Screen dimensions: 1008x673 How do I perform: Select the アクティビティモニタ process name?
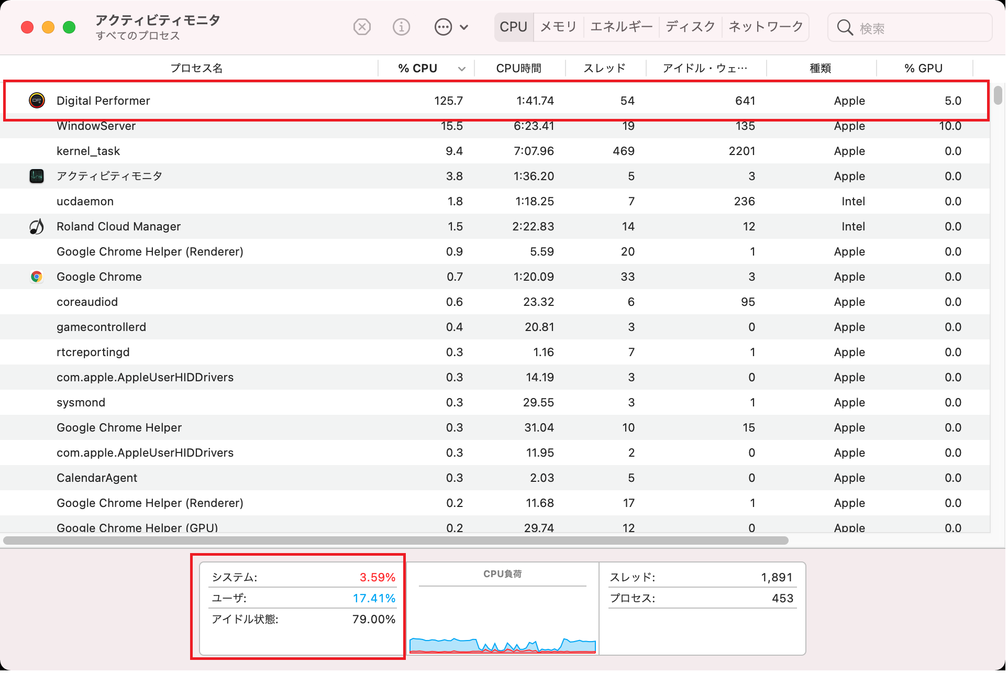point(109,176)
